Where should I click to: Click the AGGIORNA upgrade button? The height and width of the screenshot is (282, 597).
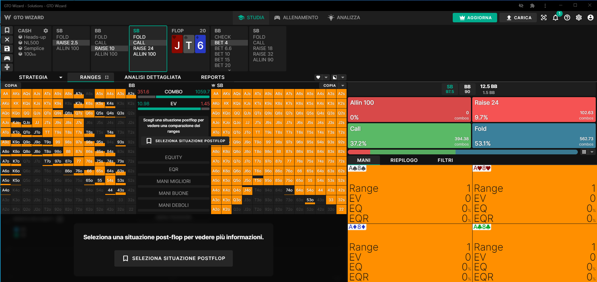(x=475, y=18)
